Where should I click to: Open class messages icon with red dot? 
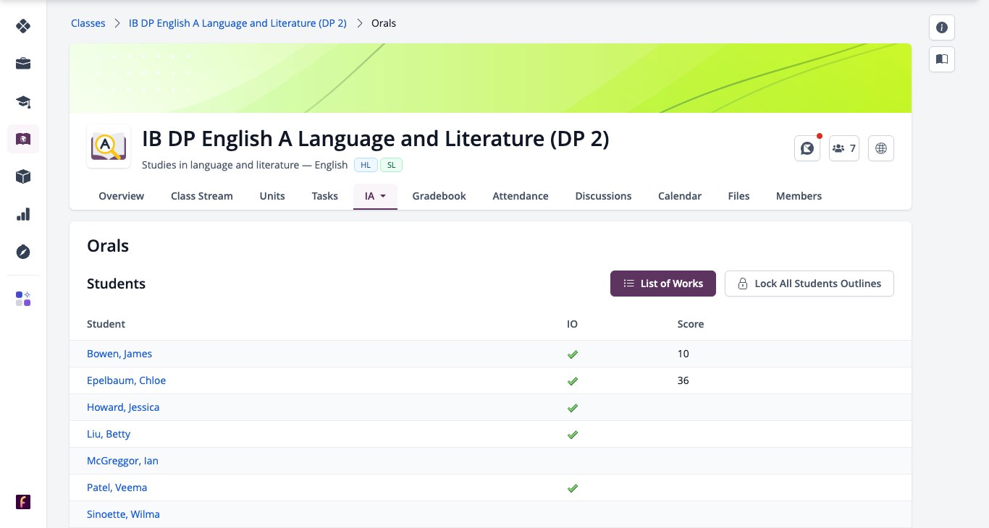coord(807,148)
